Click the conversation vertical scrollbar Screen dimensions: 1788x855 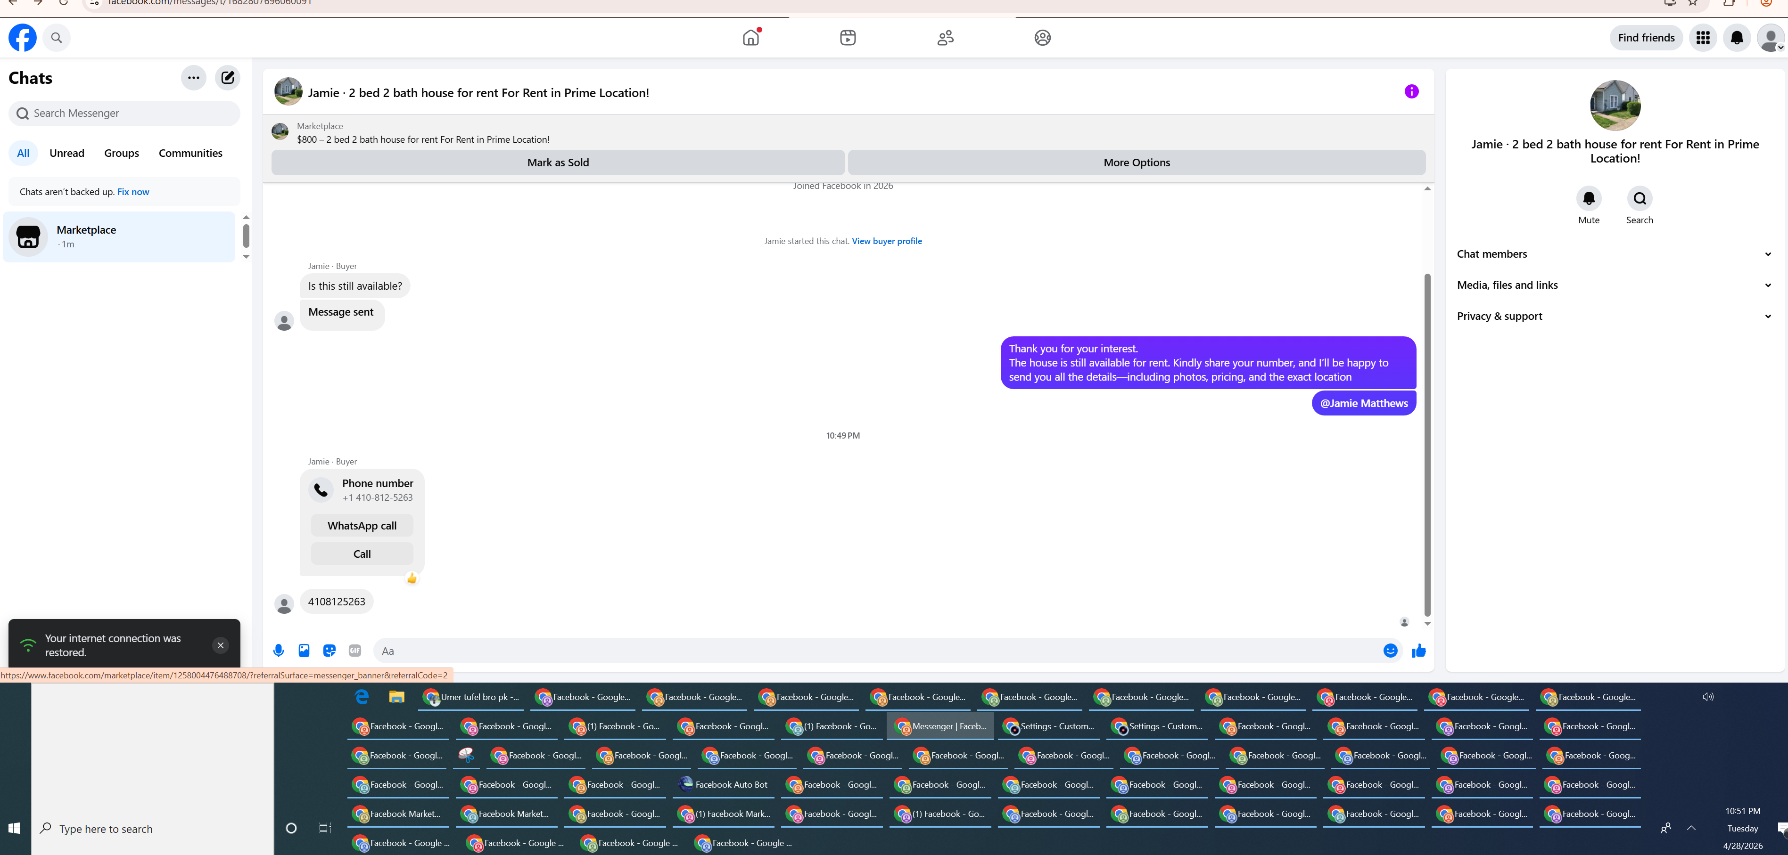pos(1427,444)
